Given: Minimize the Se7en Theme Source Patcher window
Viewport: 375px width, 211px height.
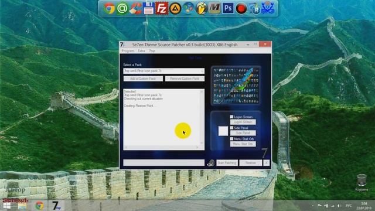Looking at the screenshot, I should tap(248, 45).
